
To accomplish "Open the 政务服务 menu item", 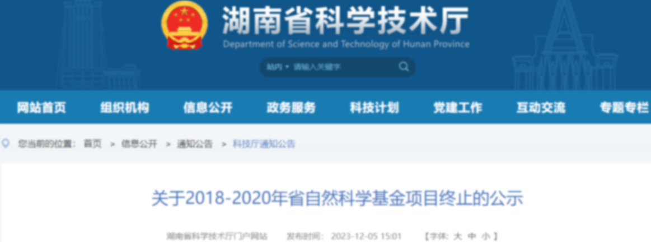I will pos(291,108).
